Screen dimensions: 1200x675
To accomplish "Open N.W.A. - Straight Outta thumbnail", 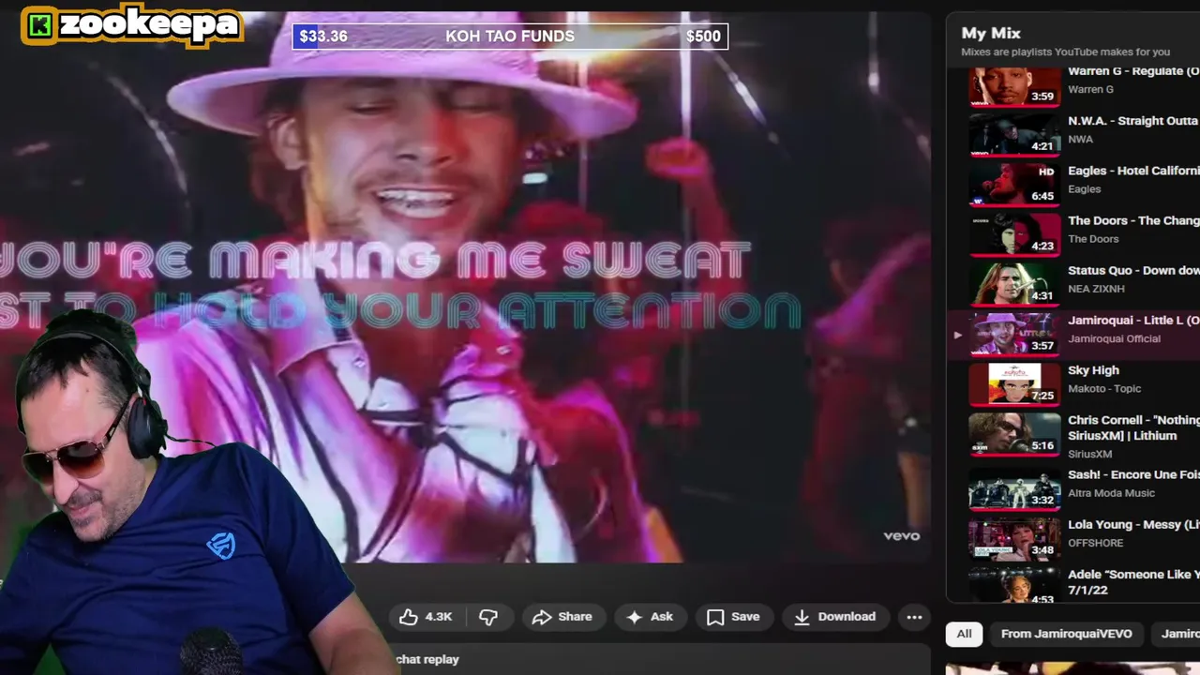I will (1014, 135).
